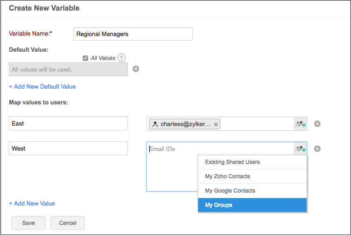This screenshot has width=351, height=236.
Task: Remove the default value with the x icon
Action: click(136, 69)
